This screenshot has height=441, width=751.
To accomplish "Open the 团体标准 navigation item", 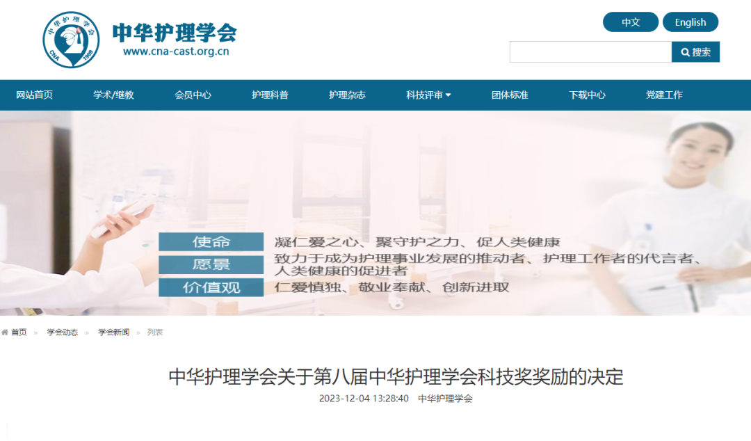I will click(510, 95).
